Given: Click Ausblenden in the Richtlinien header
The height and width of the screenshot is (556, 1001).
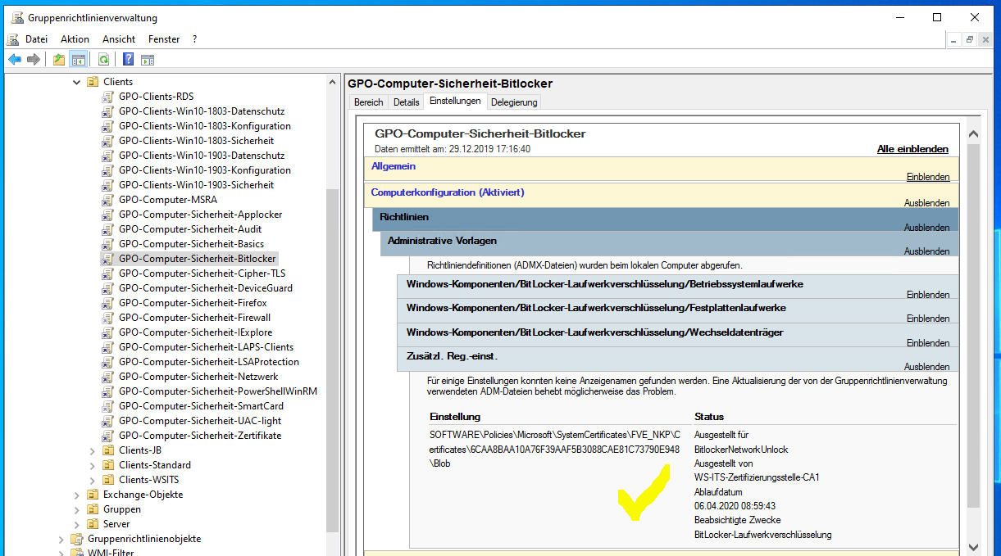Looking at the screenshot, I should 927,228.
